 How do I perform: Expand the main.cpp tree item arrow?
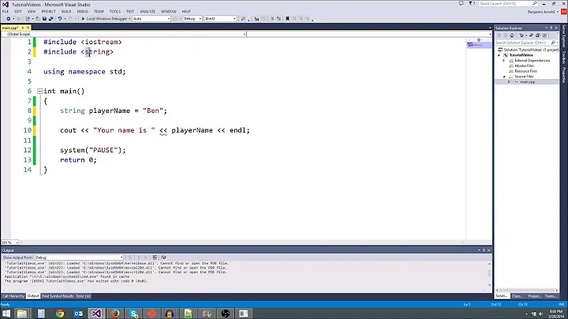[x=509, y=82]
